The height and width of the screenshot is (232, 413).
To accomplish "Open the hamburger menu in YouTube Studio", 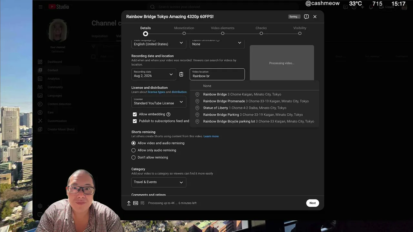I will click(40, 7).
